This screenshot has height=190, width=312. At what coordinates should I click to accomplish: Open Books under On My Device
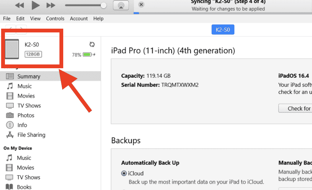(x=24, y=187)
